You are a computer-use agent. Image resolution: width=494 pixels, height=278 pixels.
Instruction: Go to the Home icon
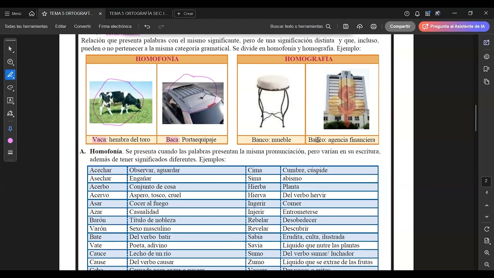[32, 14]
